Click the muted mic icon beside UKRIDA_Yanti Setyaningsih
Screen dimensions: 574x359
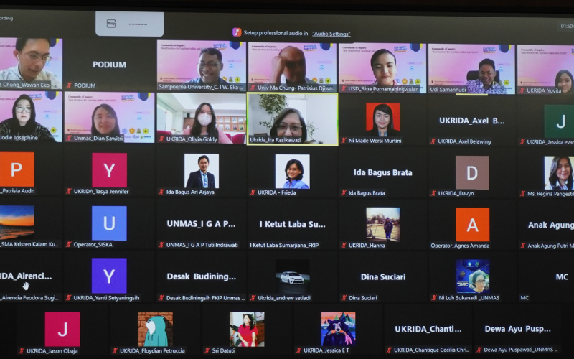point(69,298)
